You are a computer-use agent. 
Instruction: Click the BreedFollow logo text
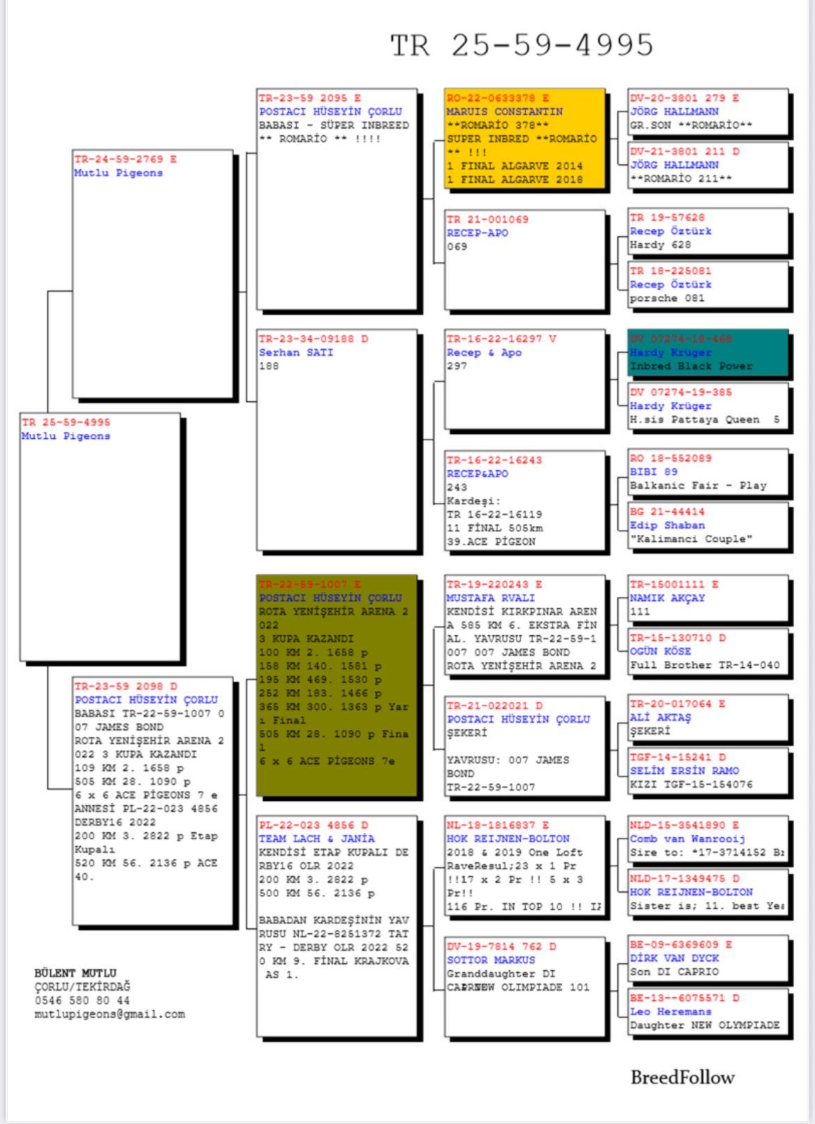pyautogui.click(x=682, y=1077)
